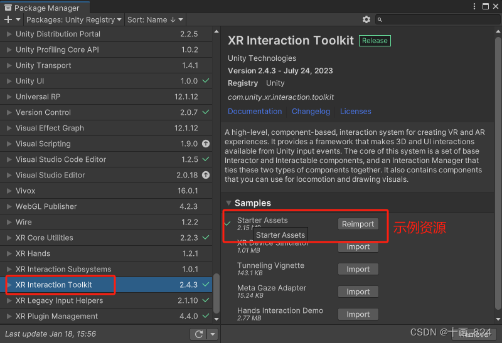The height and width of the screenshot is (343, 502).
Task: Click the Release tag badge
Action: click(x=375, y=41)
